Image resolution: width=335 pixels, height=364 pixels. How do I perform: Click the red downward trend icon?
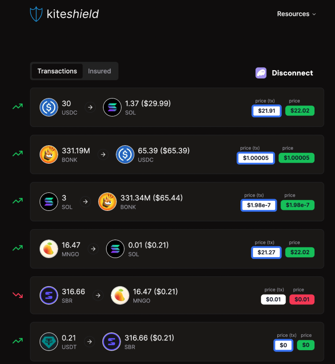(x=18, y=295)
